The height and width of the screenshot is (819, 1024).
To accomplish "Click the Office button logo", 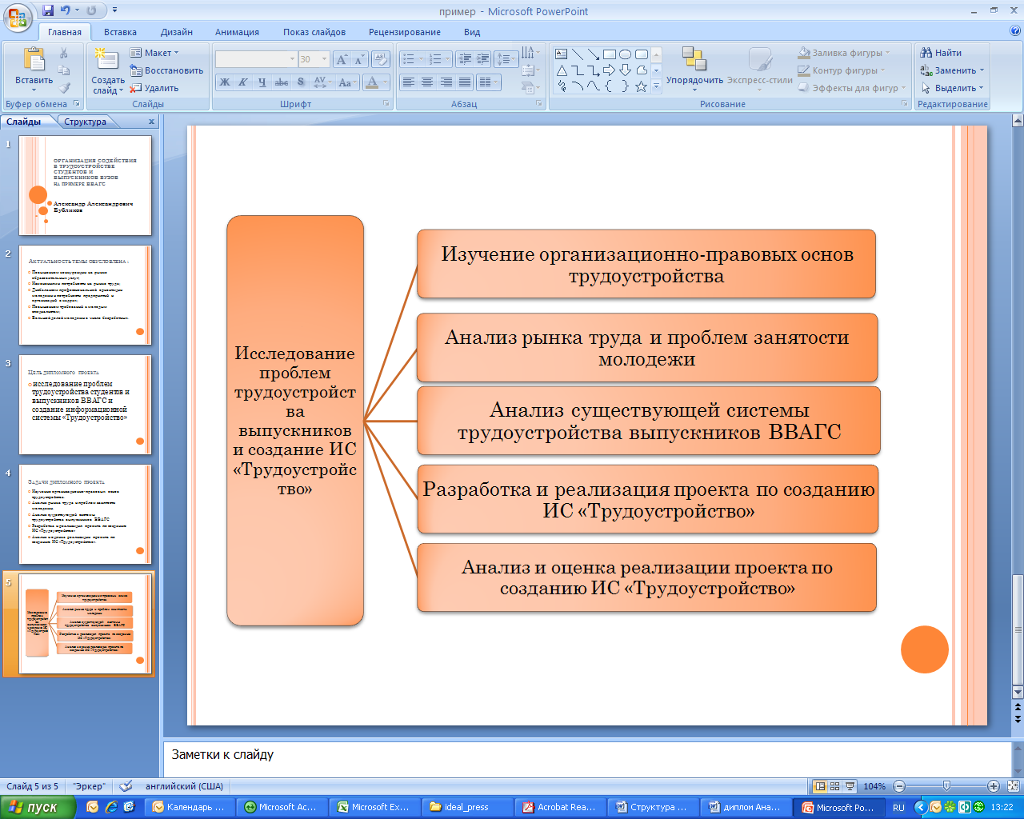I will (18, 16).
